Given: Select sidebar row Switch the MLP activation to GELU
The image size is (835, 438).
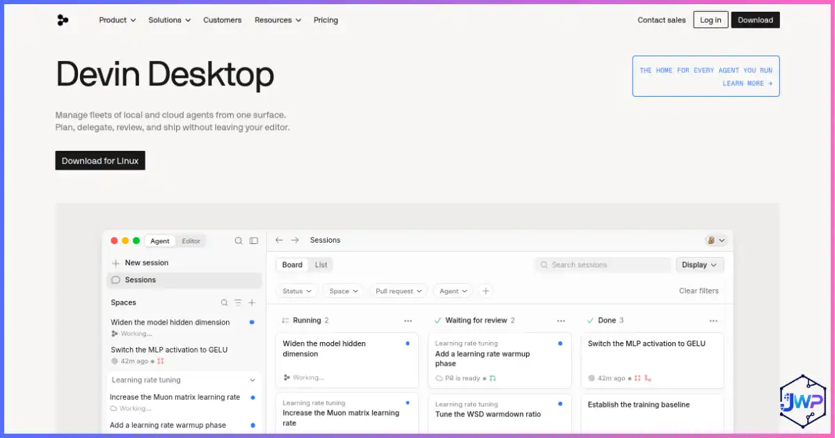Looking at the screenshot, I should (x=184, y=355).
